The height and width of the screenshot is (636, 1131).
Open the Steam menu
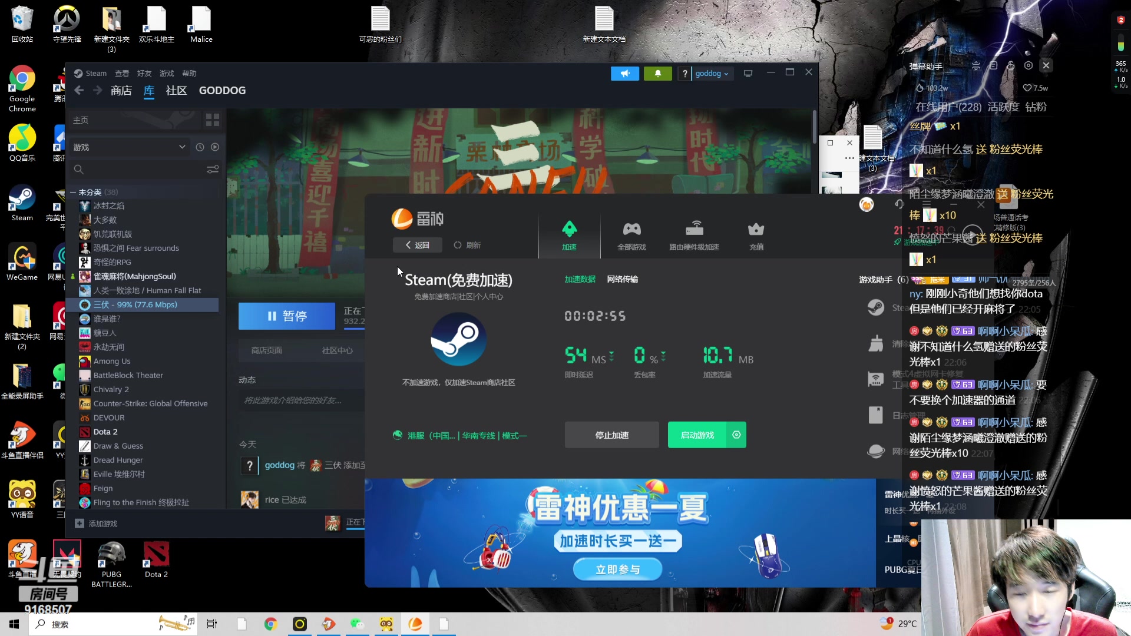point(90,74)
